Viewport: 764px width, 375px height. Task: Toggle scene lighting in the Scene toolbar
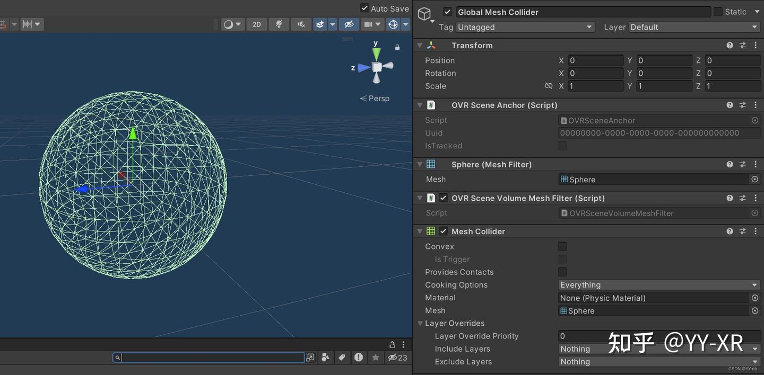click(x=279, y=24)
